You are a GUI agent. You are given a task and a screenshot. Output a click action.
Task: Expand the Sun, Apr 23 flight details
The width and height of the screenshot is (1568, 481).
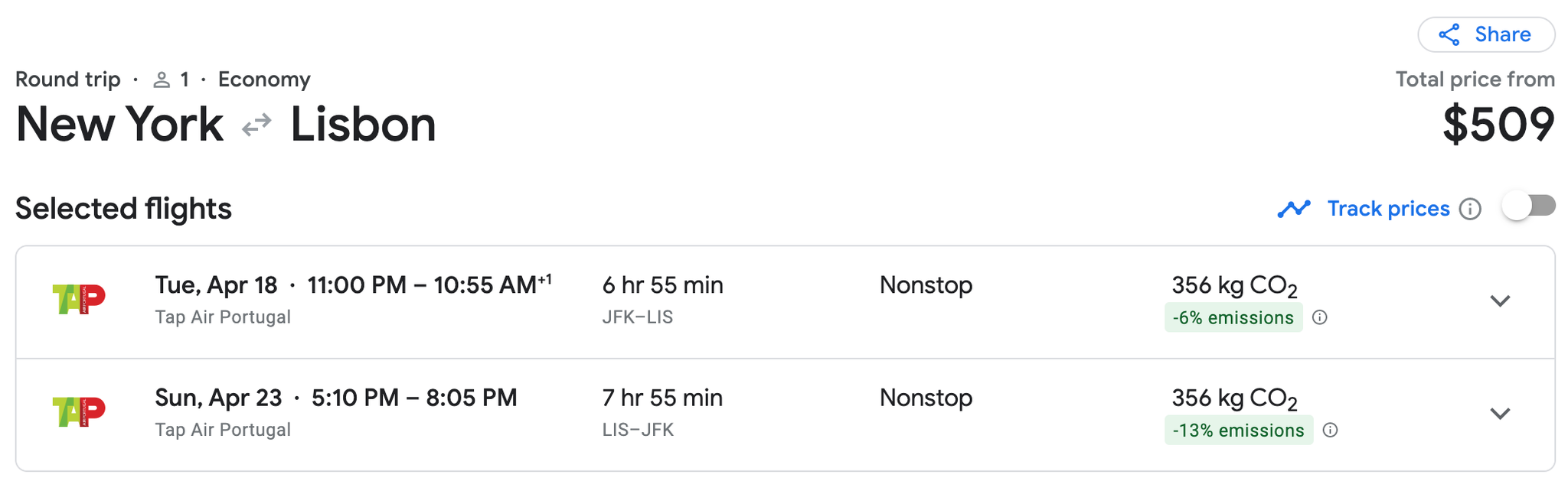pyautogui.click(x=1500, y=414)
